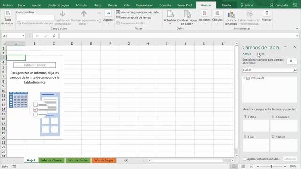Open the Compartir share button

(279, 5)
